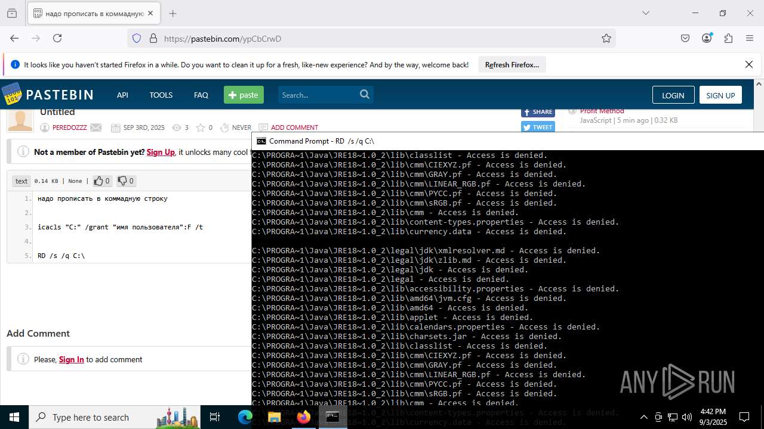Click the paste author avatar
Image resolution: width=764 pixels, height=429 pixels.
point(20,121)
